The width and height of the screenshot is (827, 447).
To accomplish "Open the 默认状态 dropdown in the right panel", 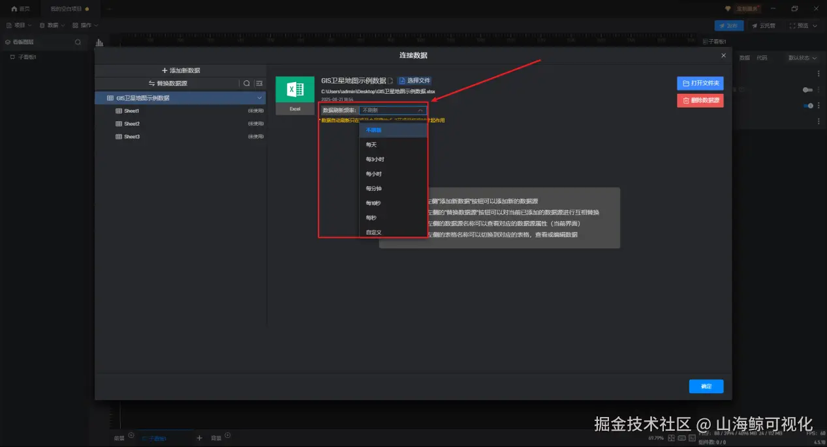I will point(803,58).
